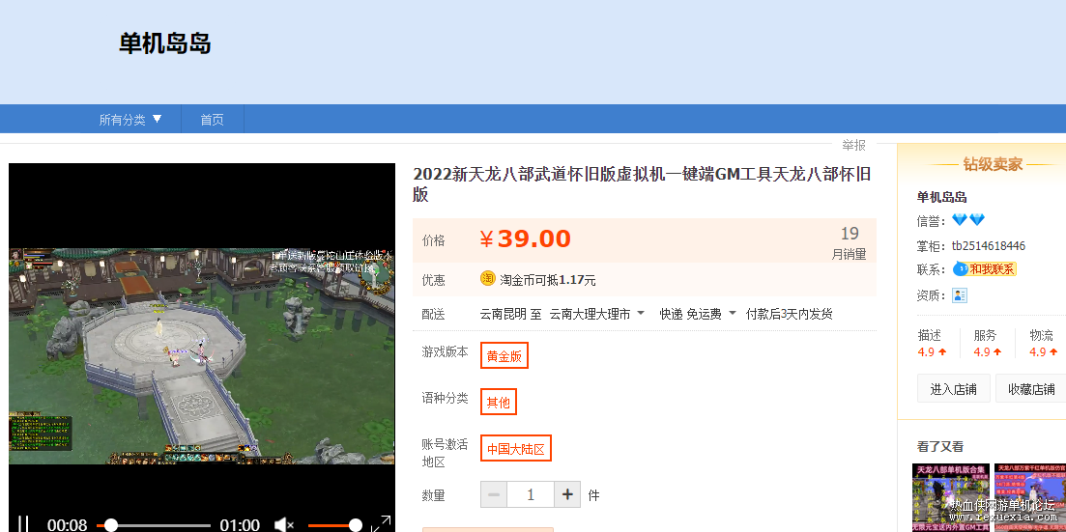Viewport: 1066px width, 532px height.
Task: Open the 快递 免运费 shipping dropdown
Action: pyautogui.click(x=698, y=314)
